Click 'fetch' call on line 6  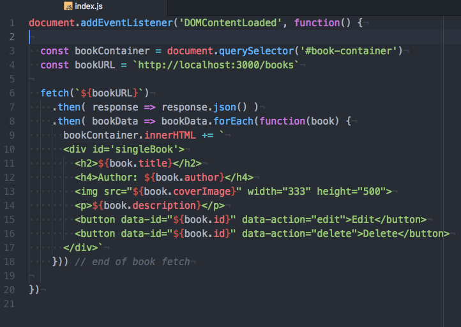54,93
